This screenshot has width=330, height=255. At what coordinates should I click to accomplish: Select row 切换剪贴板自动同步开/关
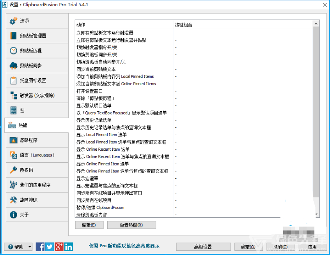click(x=194, y=62)
